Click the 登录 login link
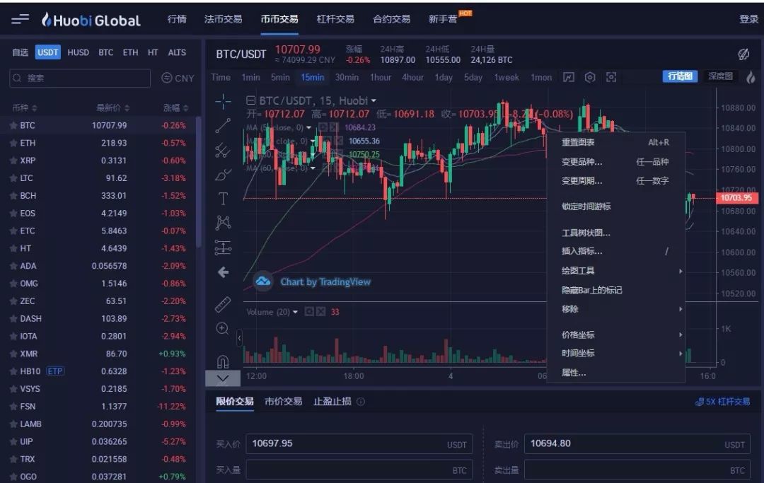This screenshot has height=483, width=764. coord(749,19)
